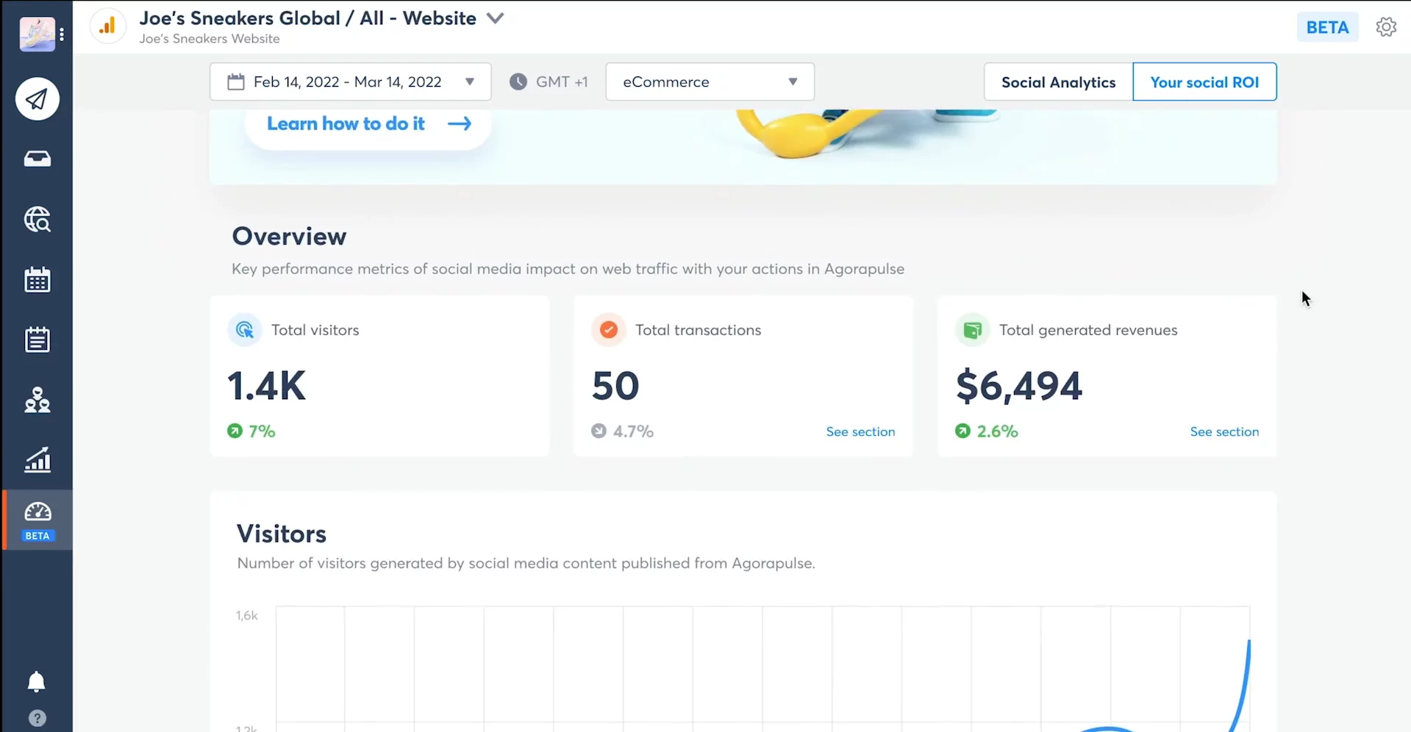1411x732 pixels.
Task: Click the GMT +1 timezone label
Action: 562,82
